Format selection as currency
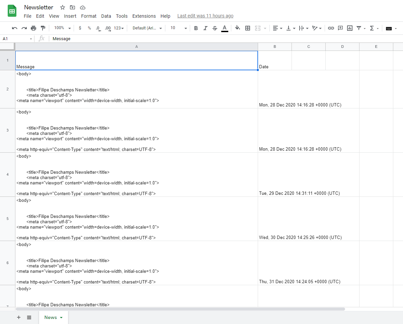Image resolution: width=403 pixels, height=324 pixels. [x=80, y=28]
